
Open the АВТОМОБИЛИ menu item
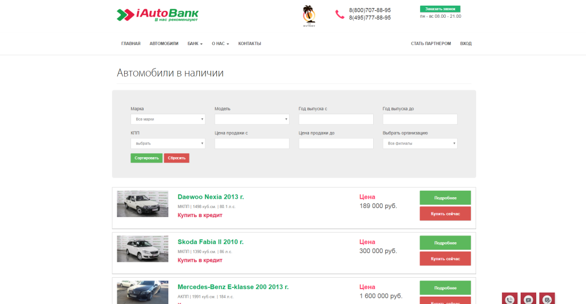coord(164,43)
